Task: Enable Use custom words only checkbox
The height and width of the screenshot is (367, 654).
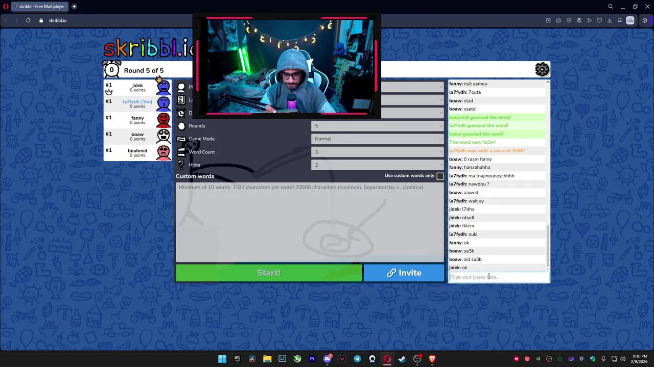Action: click(440, 176)
